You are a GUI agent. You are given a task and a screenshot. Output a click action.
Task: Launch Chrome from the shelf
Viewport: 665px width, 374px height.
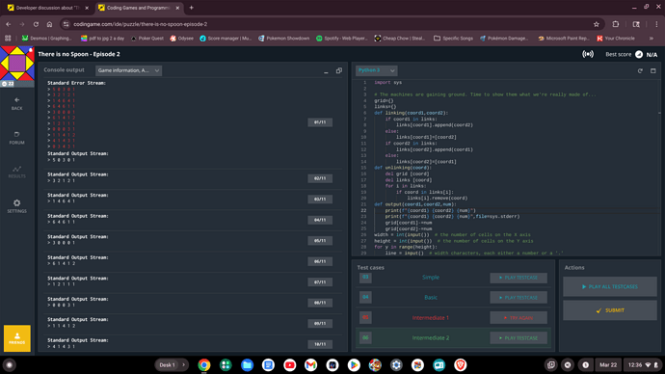click(x=204, y=364)
